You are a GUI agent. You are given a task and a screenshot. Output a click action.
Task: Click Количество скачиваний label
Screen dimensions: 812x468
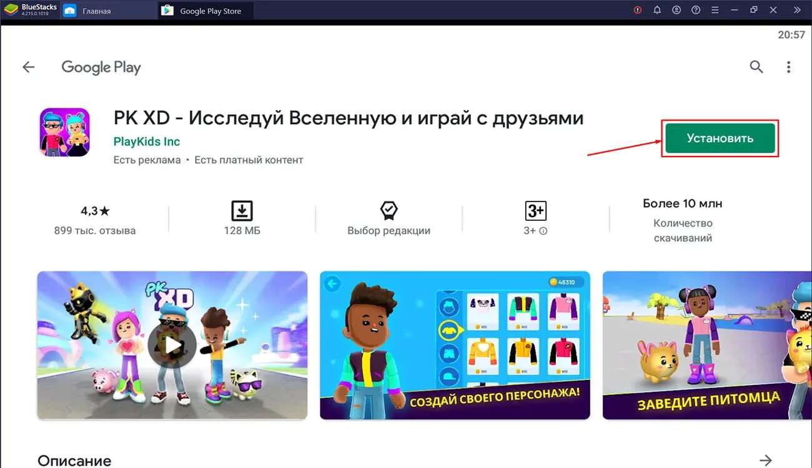pyautogui.click(x=683, y=230)
